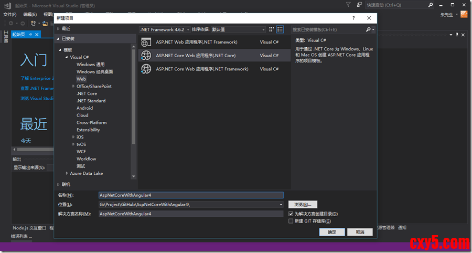Expand the Azure Data Lake node
The width and height of the screenshot is (472, 253).
point(67,174)
